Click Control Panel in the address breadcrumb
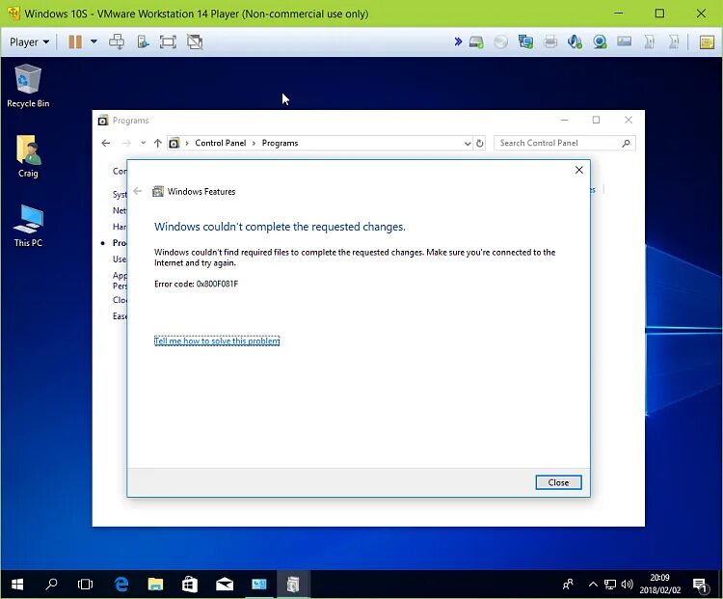Image resolution: width=723 pixels, height=599 pixels. pyautogui.click(x=221, y=143)
